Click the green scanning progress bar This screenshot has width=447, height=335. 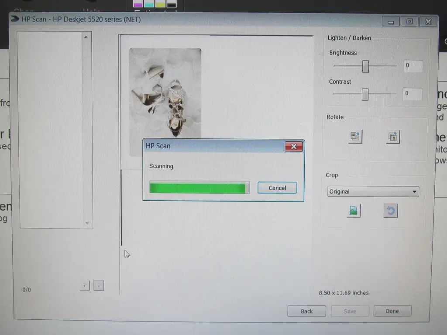point(199,188)
